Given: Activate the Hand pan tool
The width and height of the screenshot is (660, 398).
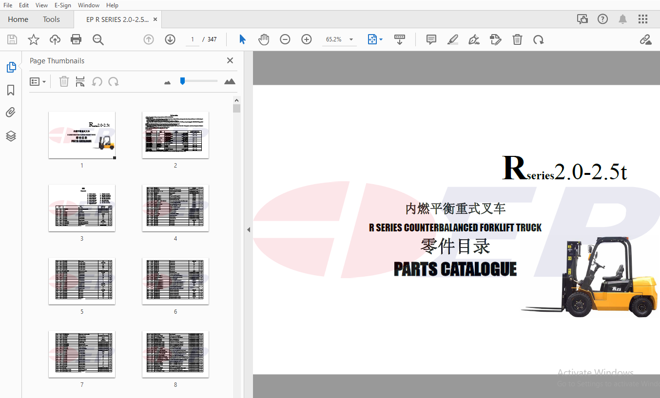Looking at the screenshot, I should [264, 39].
